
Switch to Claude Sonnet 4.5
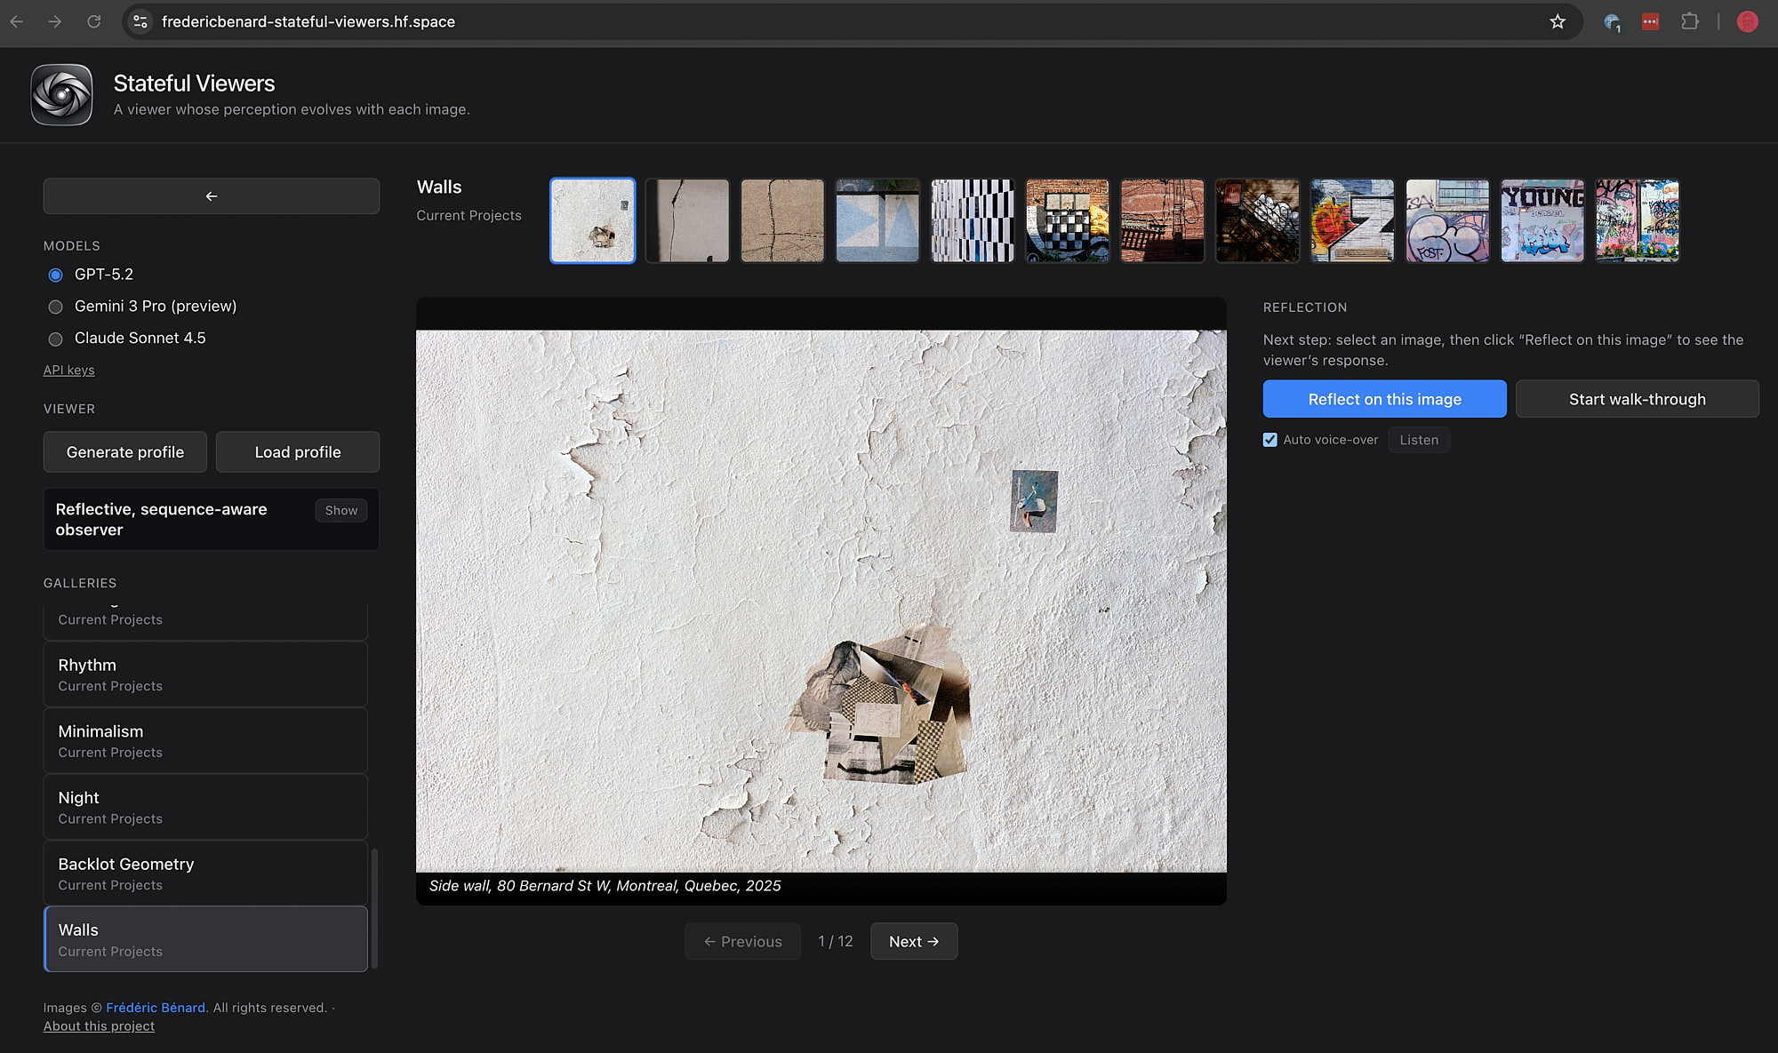tap(55, 339)
